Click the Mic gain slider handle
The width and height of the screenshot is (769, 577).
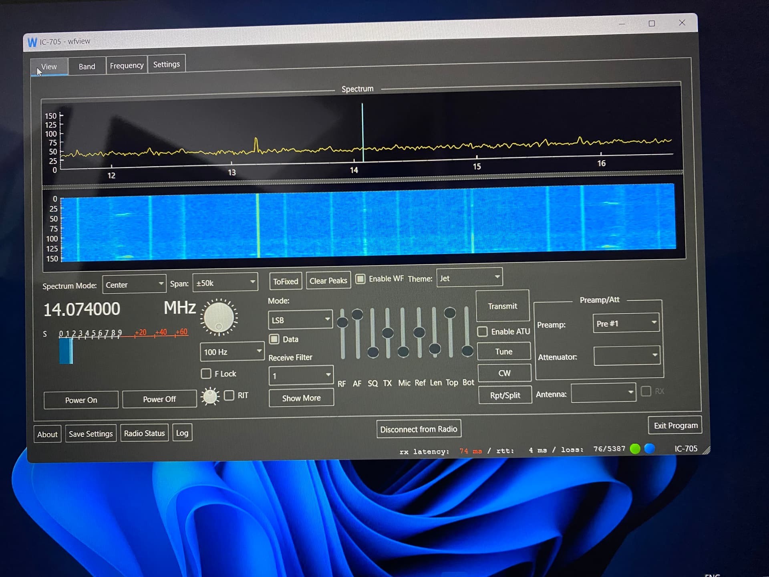[x=403, y=352]
